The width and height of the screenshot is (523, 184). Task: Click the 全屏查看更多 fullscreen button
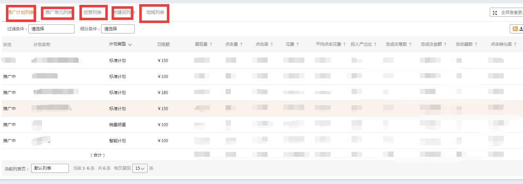tap(507, 13)
